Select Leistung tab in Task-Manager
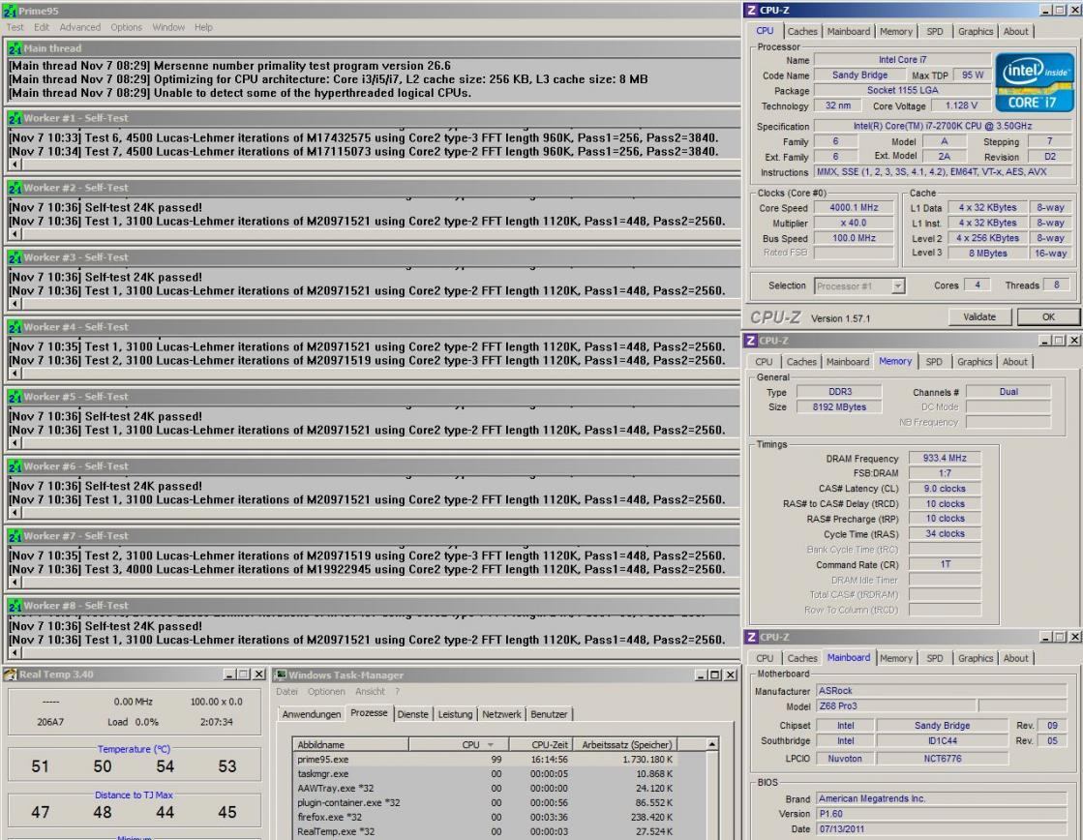This screenshot has width=1083, height=840. click(x=455, y=714)
